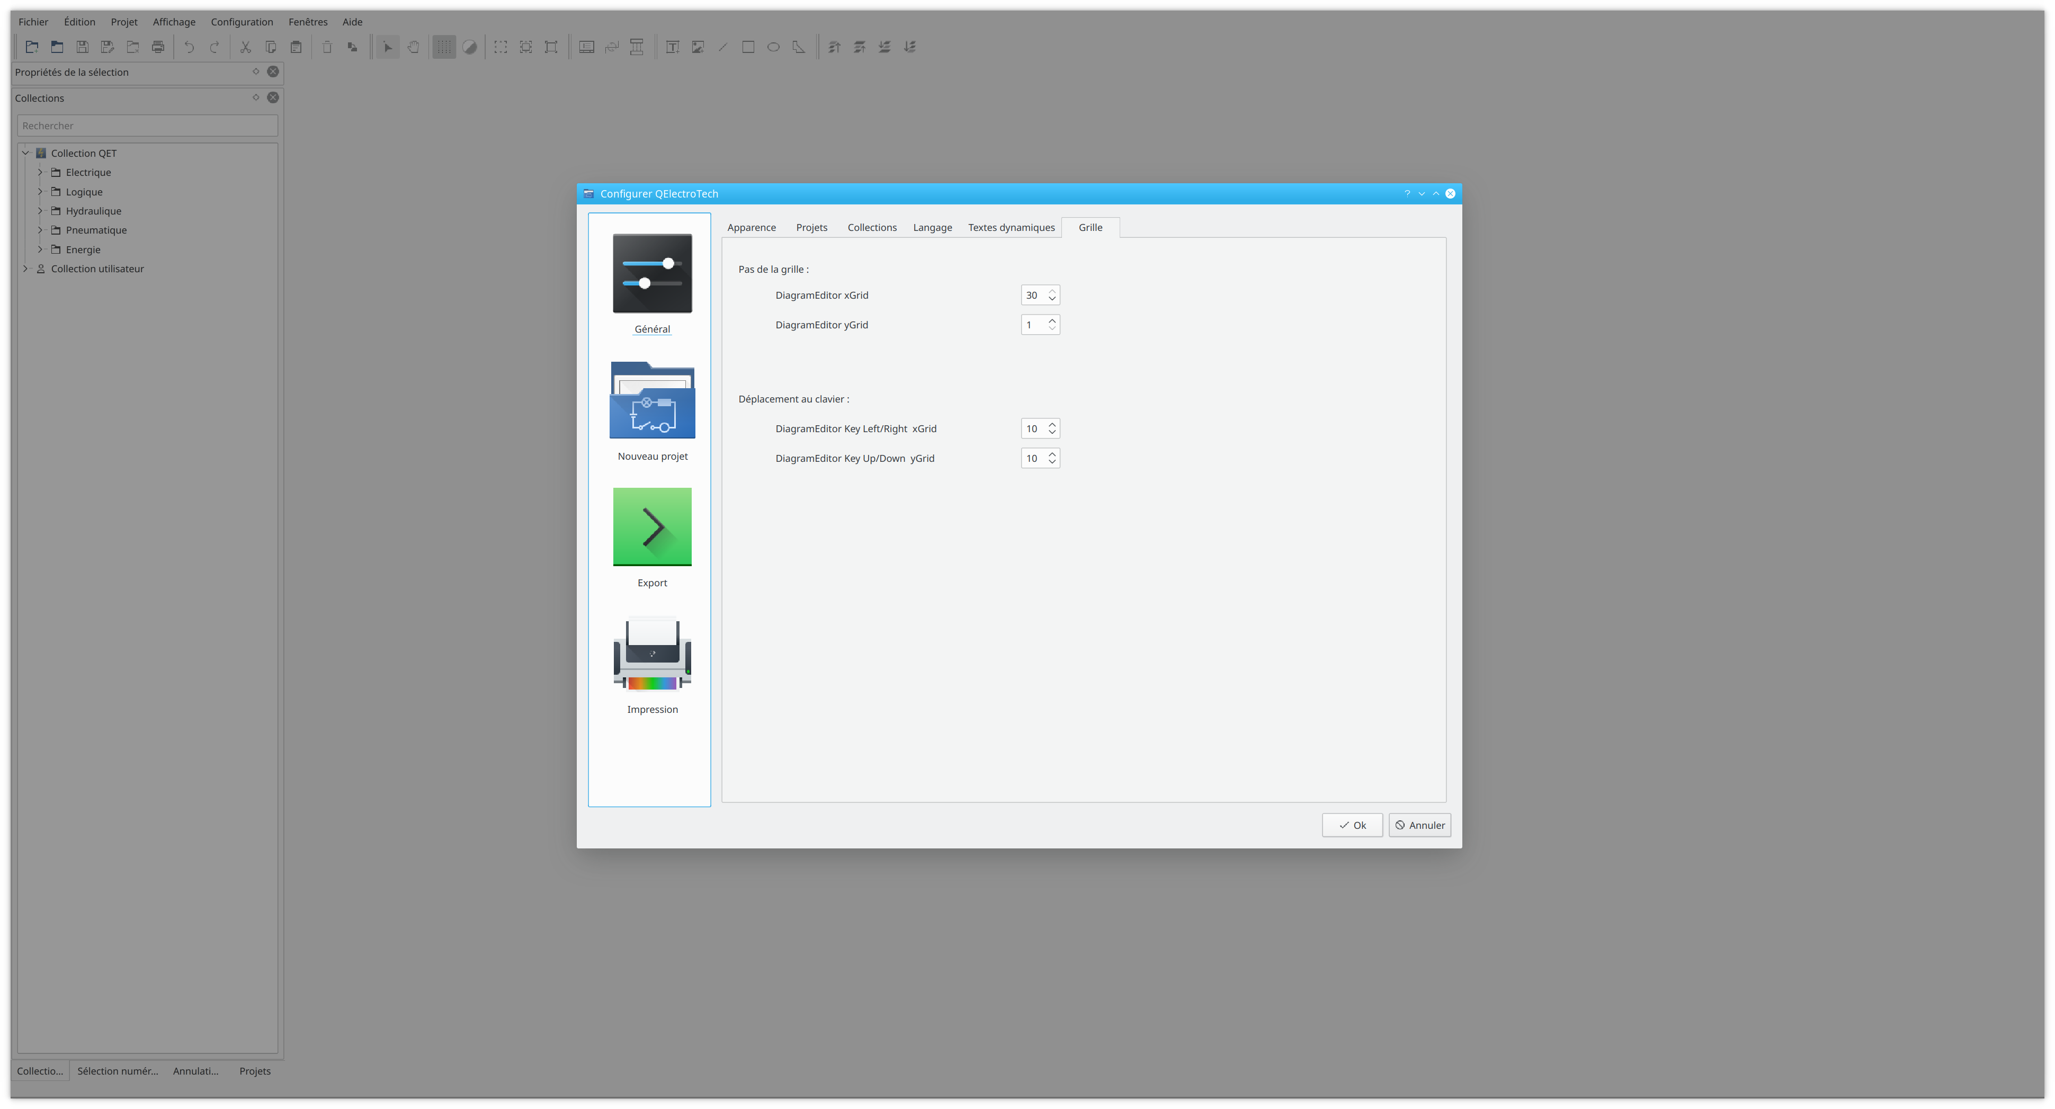Switch to the Langage tab

pos(933,227)
